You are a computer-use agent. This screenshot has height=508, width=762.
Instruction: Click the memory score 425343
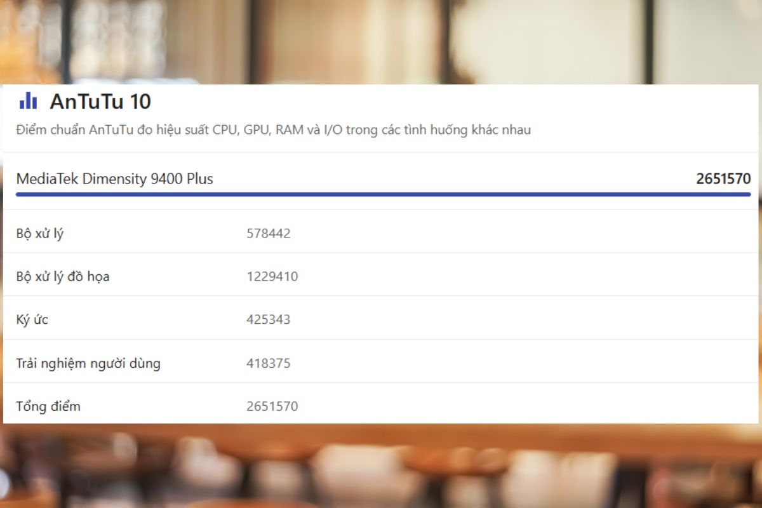pyautogui.click(x=269, y=319)
